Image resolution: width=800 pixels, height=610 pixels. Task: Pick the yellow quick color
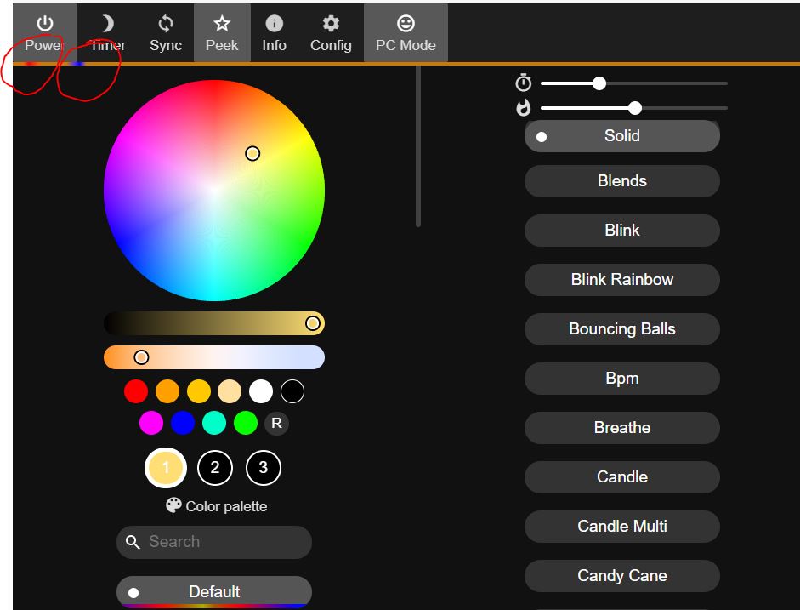pyautogui.click(x=198, y=391)
